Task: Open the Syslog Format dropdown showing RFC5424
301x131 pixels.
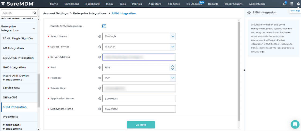Action: (139, 47)
